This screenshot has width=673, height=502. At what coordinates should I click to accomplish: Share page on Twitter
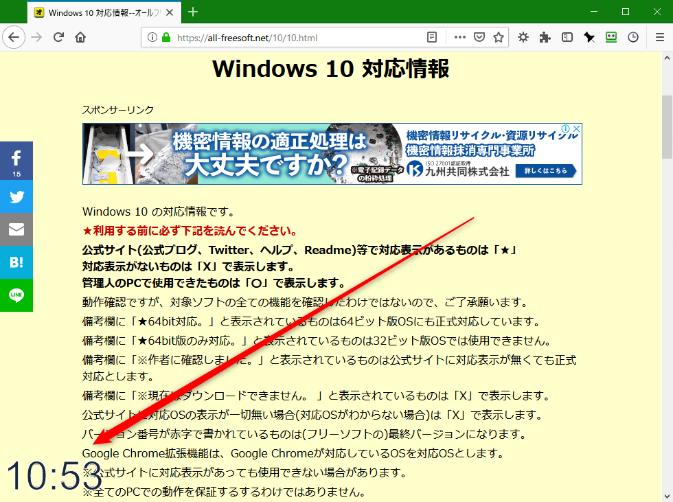(x=16, y=196)
